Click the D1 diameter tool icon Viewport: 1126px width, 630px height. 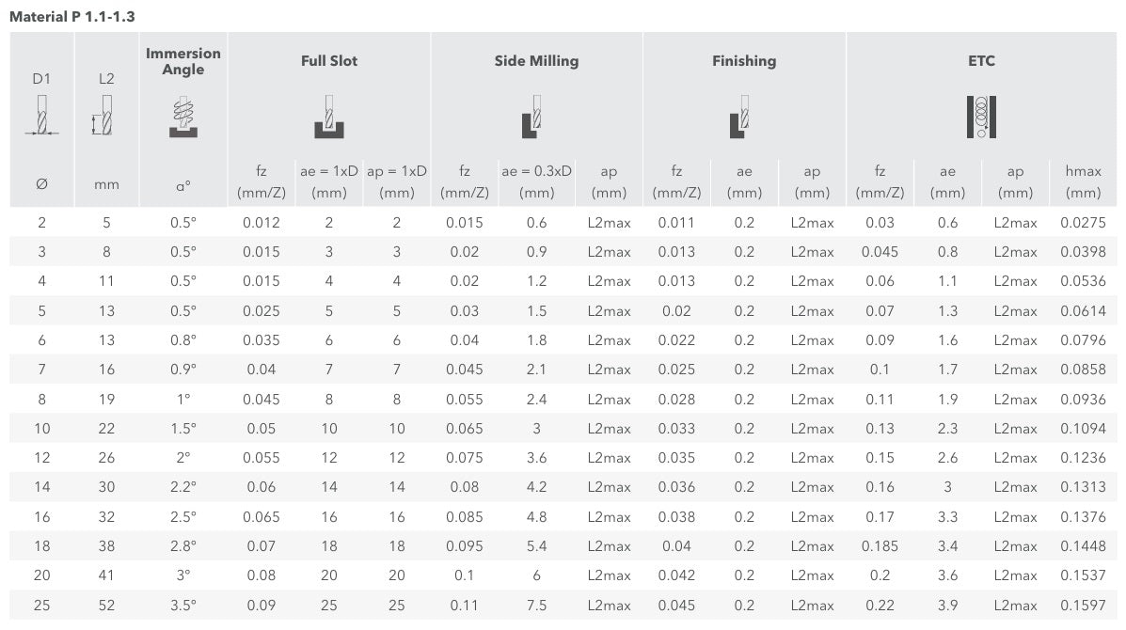41,115
